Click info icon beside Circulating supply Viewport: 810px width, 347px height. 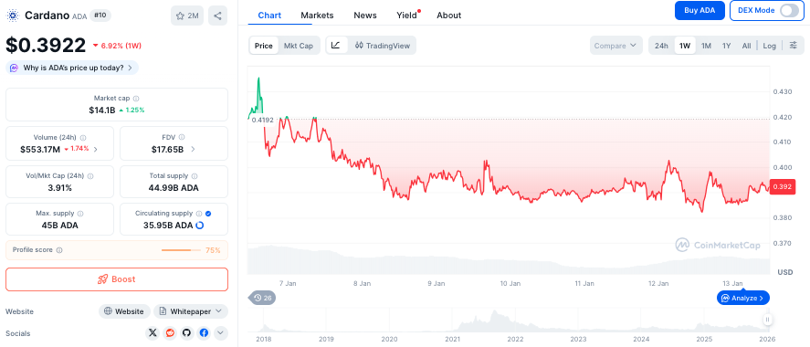point(199,214)
